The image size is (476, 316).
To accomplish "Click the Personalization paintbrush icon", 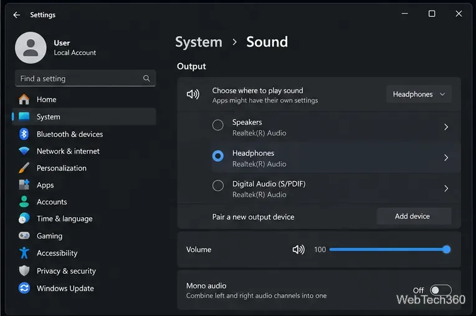I will (x=24, y=168).
